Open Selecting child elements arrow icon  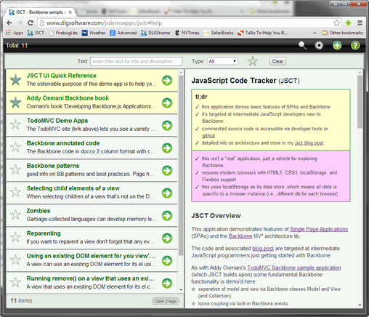(x=167, y=193)
